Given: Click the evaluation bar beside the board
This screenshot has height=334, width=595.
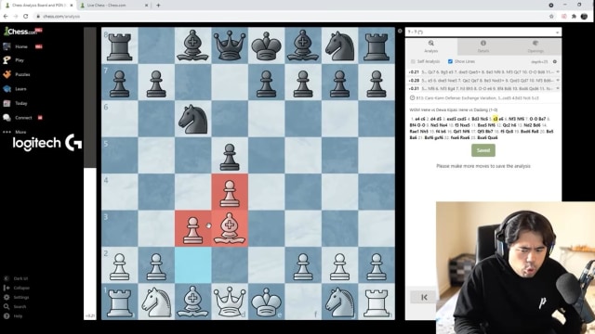Looking at the screenshot, I should pyautogui.click(x=90, y=173).
